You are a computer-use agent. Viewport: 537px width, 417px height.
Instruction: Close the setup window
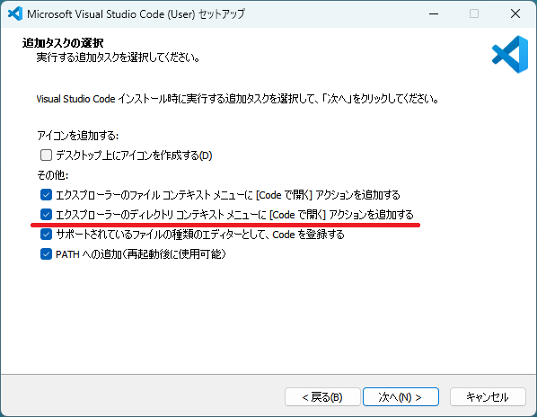point(515,13)
